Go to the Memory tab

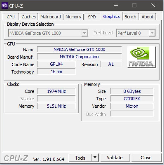point(73,17)
